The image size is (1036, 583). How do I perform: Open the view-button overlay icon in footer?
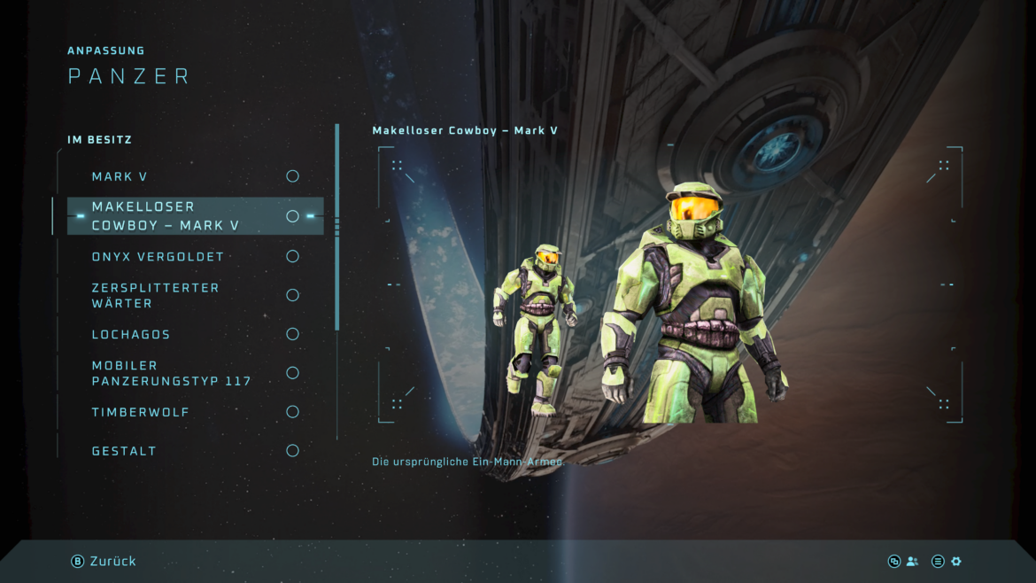coord(894,561)
